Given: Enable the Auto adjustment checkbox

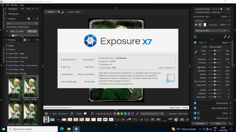Looking at the screenshot, I should tap(206, 43).
